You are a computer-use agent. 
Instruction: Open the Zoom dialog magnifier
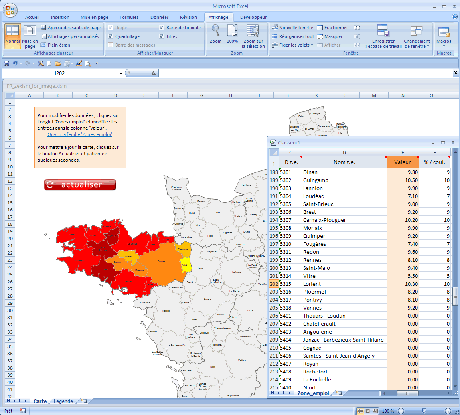(215, 34)
